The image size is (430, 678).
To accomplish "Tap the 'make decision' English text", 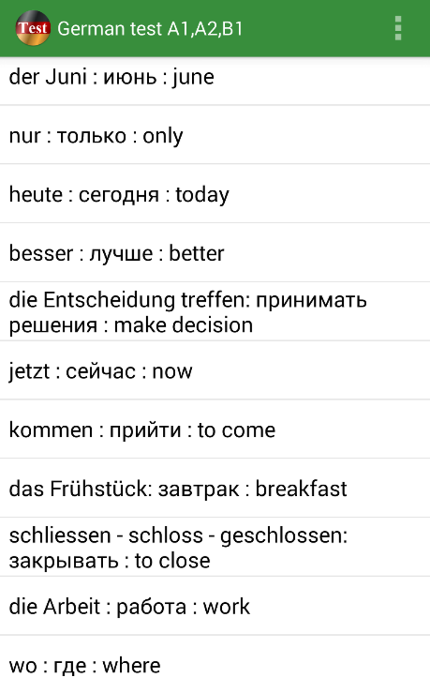I will 183,325.
